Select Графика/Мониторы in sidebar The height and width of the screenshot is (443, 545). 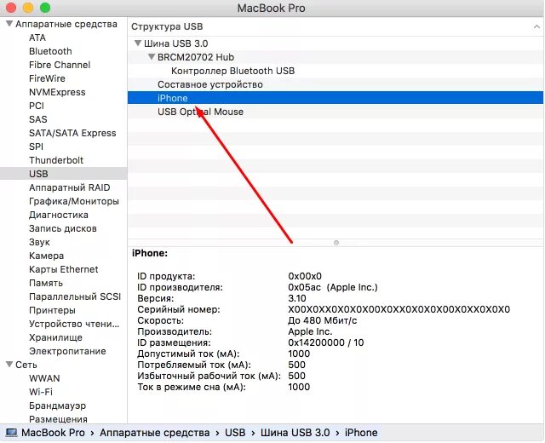tap(74, 201)
